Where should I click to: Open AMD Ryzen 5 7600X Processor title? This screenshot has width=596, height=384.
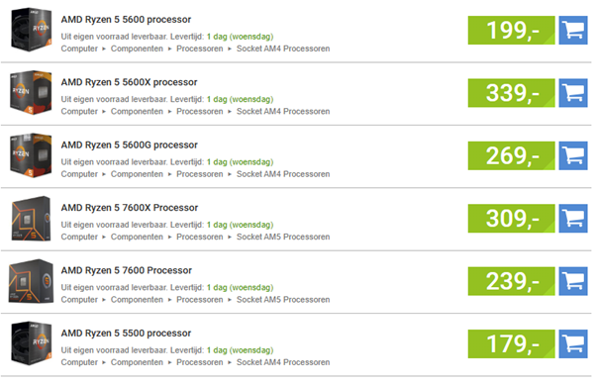click(130, 208)
